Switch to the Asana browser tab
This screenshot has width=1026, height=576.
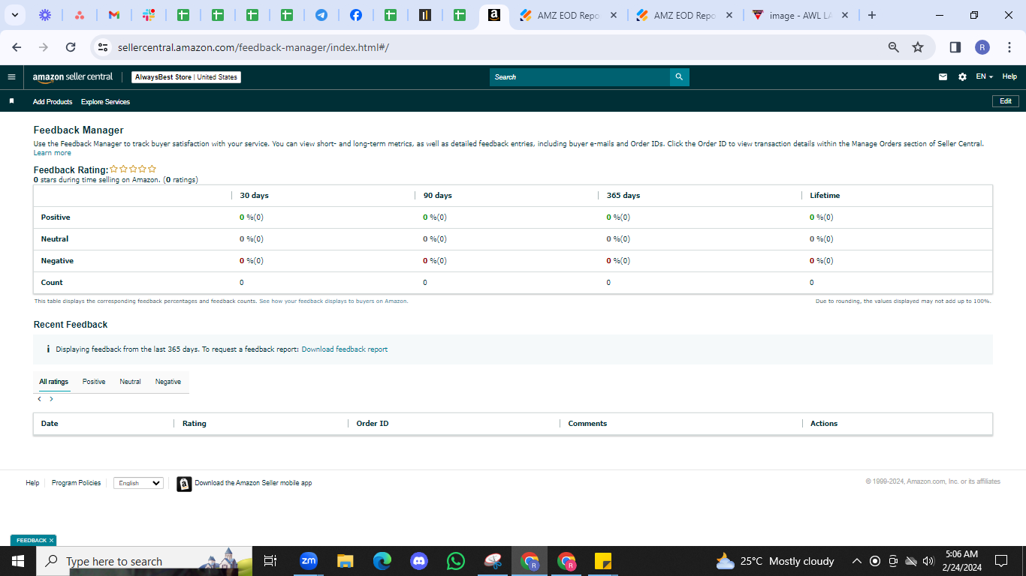(x=79, y=15)
